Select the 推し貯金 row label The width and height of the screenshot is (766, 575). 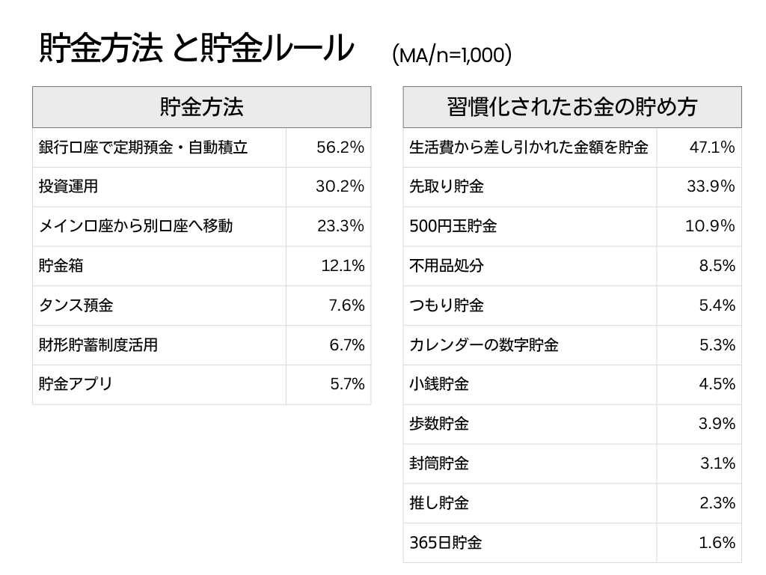[439, 503]
